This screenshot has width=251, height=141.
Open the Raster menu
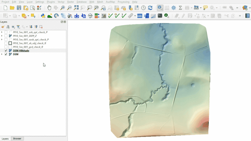70,2
